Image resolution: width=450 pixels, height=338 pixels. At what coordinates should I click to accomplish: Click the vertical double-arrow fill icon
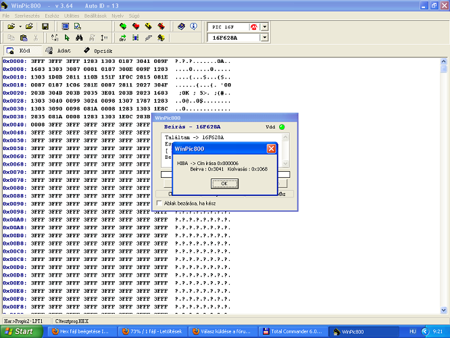(104, 38)
